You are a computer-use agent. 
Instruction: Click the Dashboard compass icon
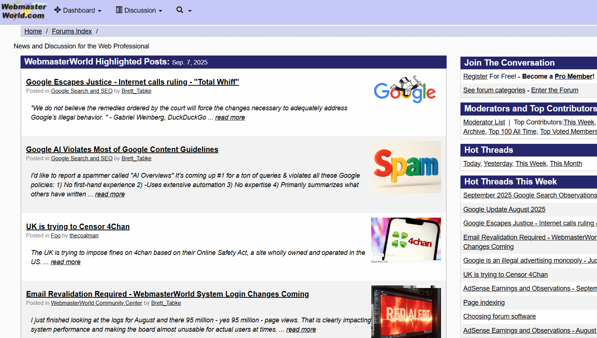click(x=57, y=10)
